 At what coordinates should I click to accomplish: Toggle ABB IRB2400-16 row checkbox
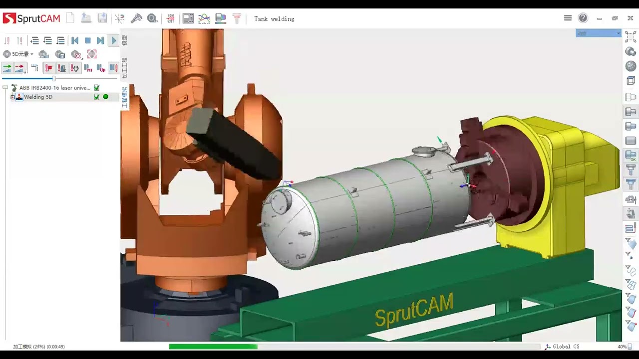(x=97, y=88)
